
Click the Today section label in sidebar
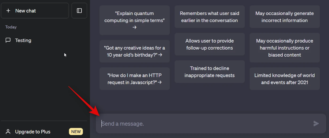tap(11, 27)
